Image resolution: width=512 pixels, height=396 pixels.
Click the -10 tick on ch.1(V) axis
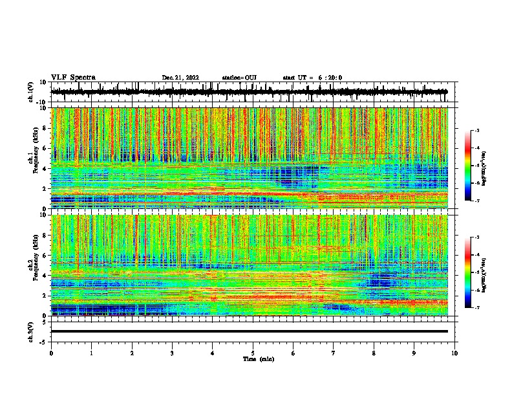point(41,102)
